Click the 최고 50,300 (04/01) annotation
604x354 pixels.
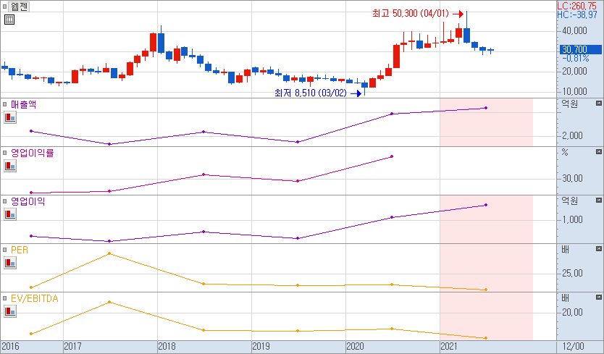pyautogui.click(x=410, y=14)
